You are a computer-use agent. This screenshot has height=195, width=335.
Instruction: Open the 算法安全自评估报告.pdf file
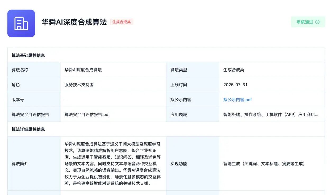[x=87, y=114]
